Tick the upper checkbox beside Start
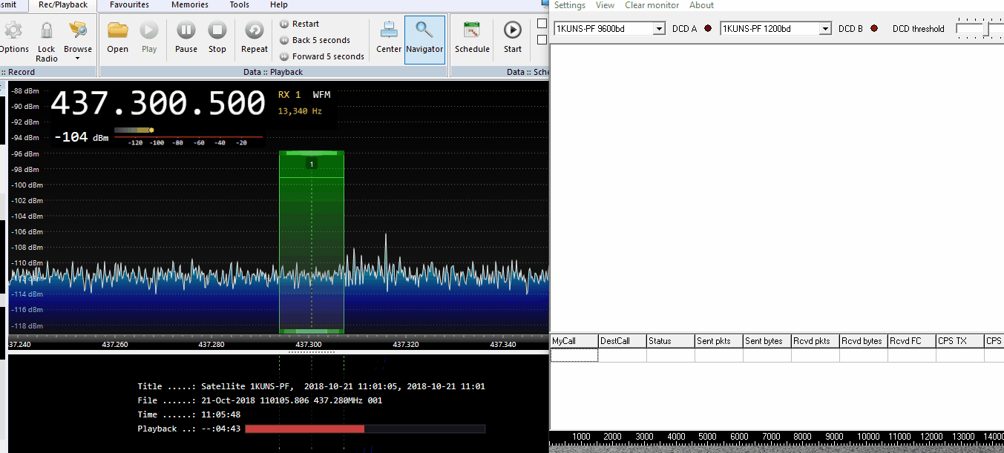 [542, 24]
